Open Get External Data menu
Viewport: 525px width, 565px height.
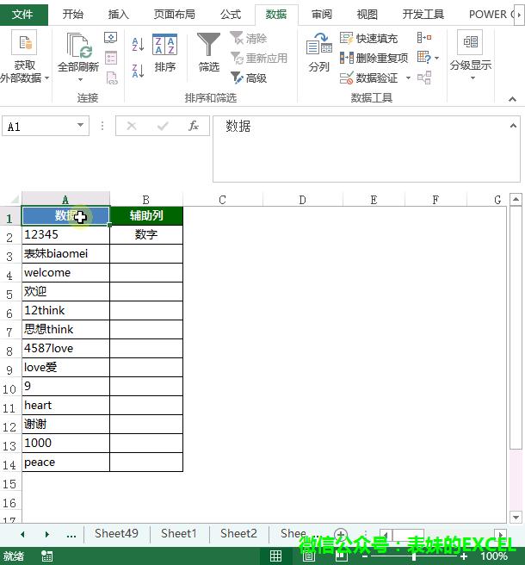coord(24,58)
